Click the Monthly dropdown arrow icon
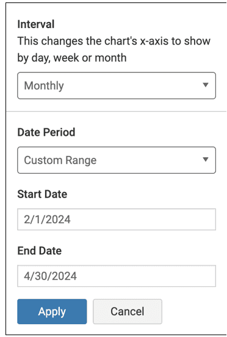Image resolution: width=227 pixels, height=337 pixels. pyautogui.click(x=206, y=85)
